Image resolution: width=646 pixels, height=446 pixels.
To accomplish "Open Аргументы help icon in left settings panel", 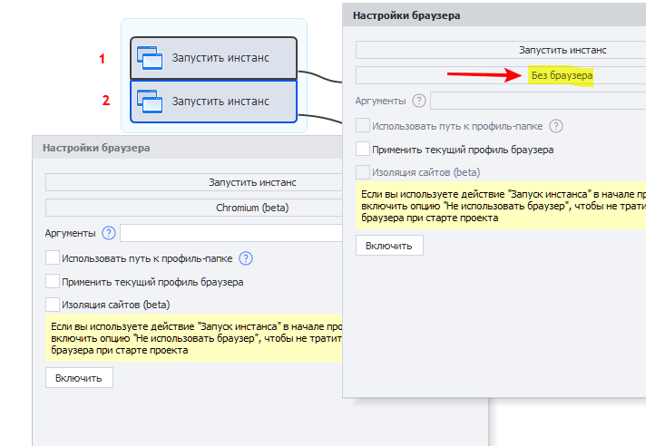I will [109, 233].
